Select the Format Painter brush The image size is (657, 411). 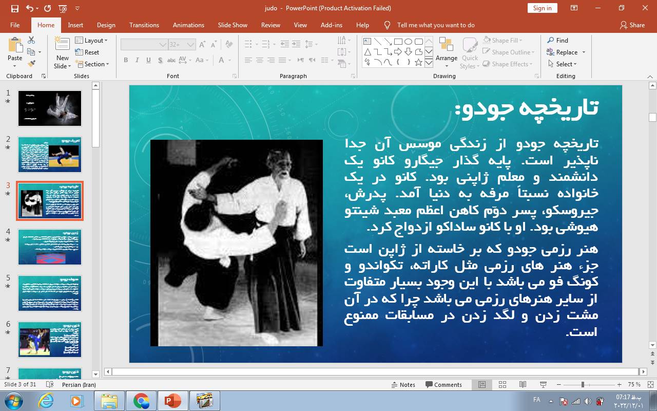[x=31, y=64]
